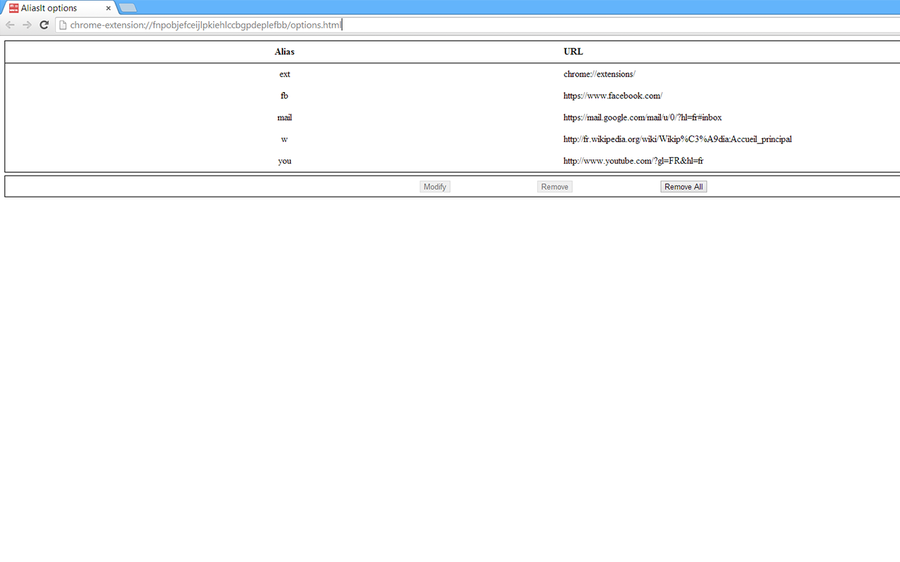Focus the address bar URL field
This screenshot has width=900, height=562.
(478, 25)
